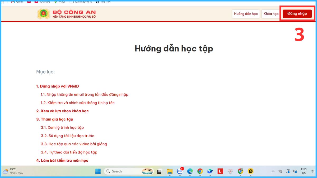Click the BỘ CÔNG AN site title text

click(74, 12)
